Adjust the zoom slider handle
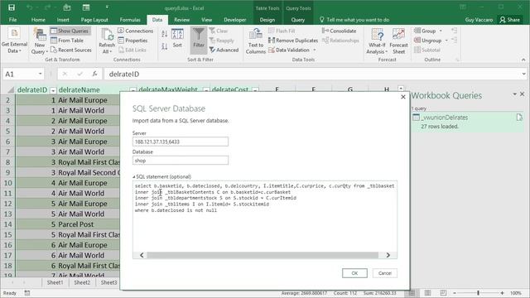 tap(478, 293)
